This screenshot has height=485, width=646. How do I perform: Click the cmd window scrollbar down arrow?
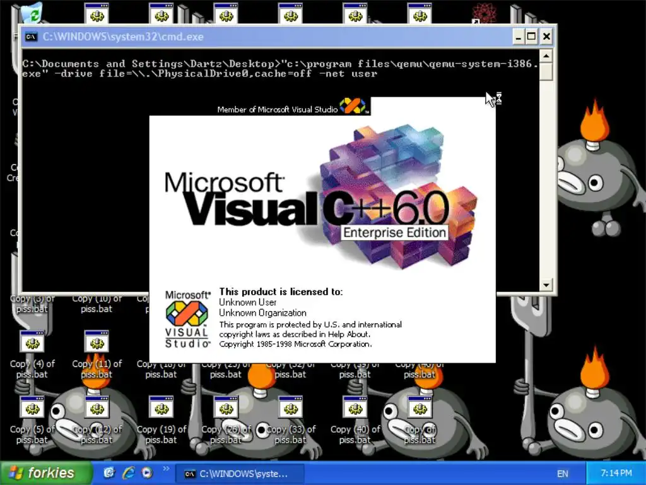coord(546,285)
